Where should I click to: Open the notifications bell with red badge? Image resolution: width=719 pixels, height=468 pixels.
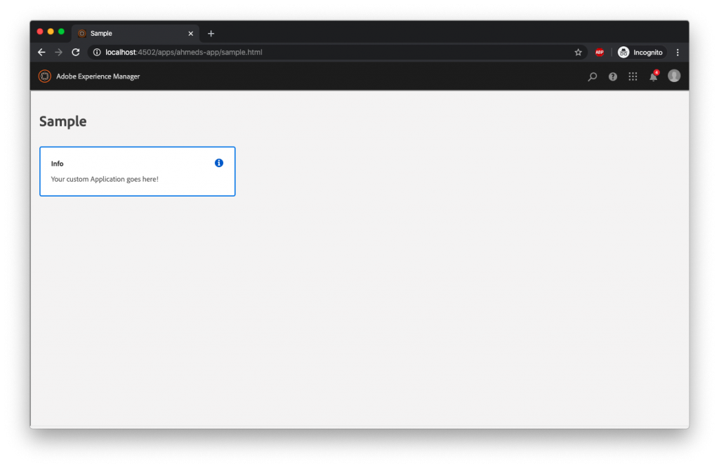pyautogui.click(x=654, y=76)
